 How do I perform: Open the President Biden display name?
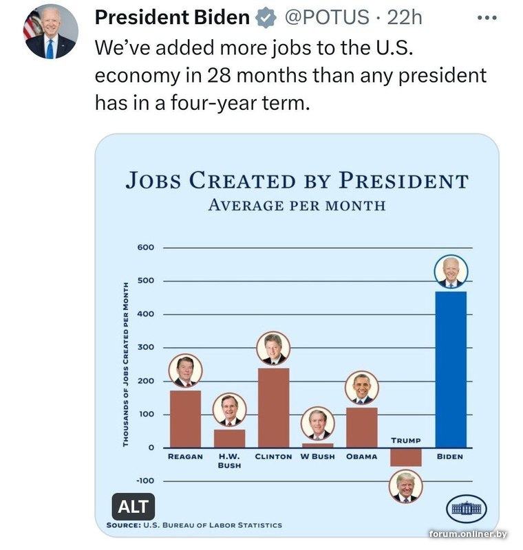click(172, 17)
